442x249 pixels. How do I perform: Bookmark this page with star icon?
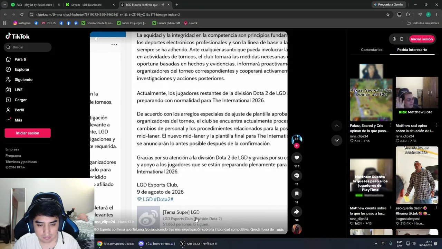pyautogui.click(x=388, y=15)
